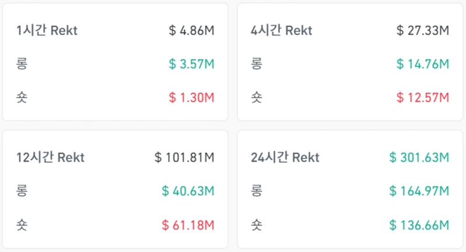Screen dimensions: 466x252
Task: Click the $ 164.97M long value
Action: pos(419,191)
